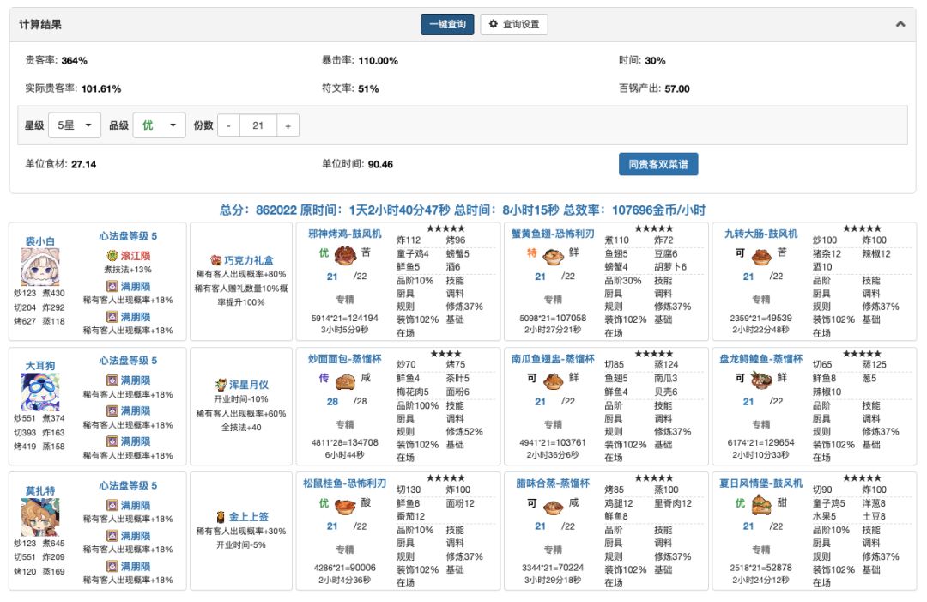The image size is (927, 602).
Task: Open the 星级 5星 dropdown
Action: (75, 125)
